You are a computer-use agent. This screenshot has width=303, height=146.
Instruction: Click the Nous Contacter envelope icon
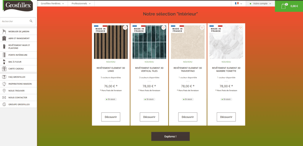coord(4,97)
